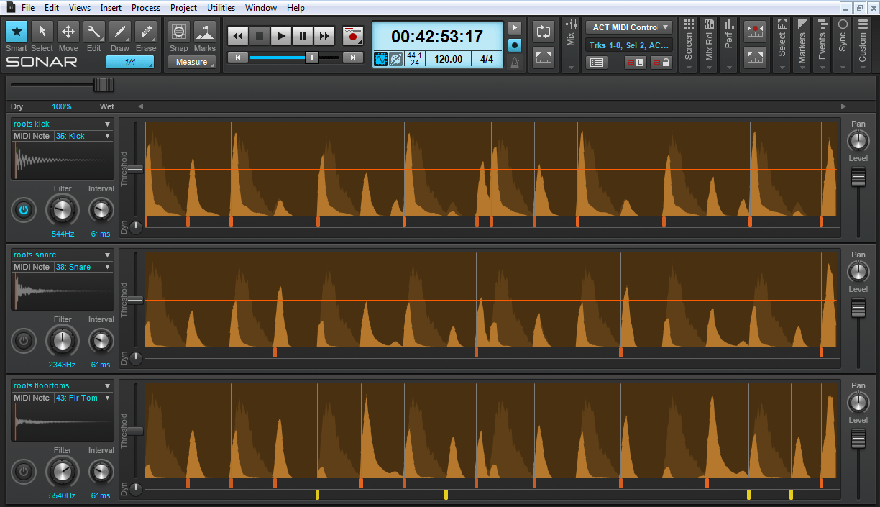Open the Views menu
The height and width of the screenshot is (507, 880).
[80, 8]
